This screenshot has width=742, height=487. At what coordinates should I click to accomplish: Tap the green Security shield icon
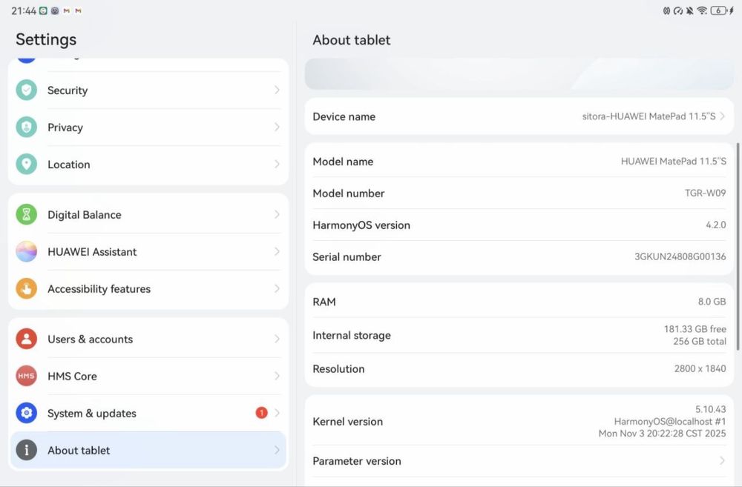(27, 90)
